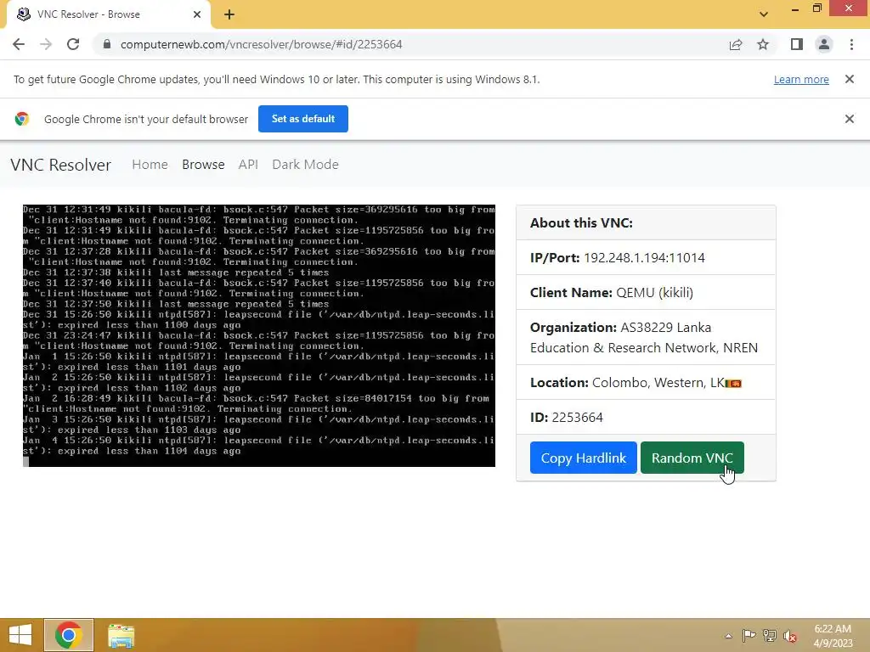Open File Explorer from taskbar

(x=121, y=636)
